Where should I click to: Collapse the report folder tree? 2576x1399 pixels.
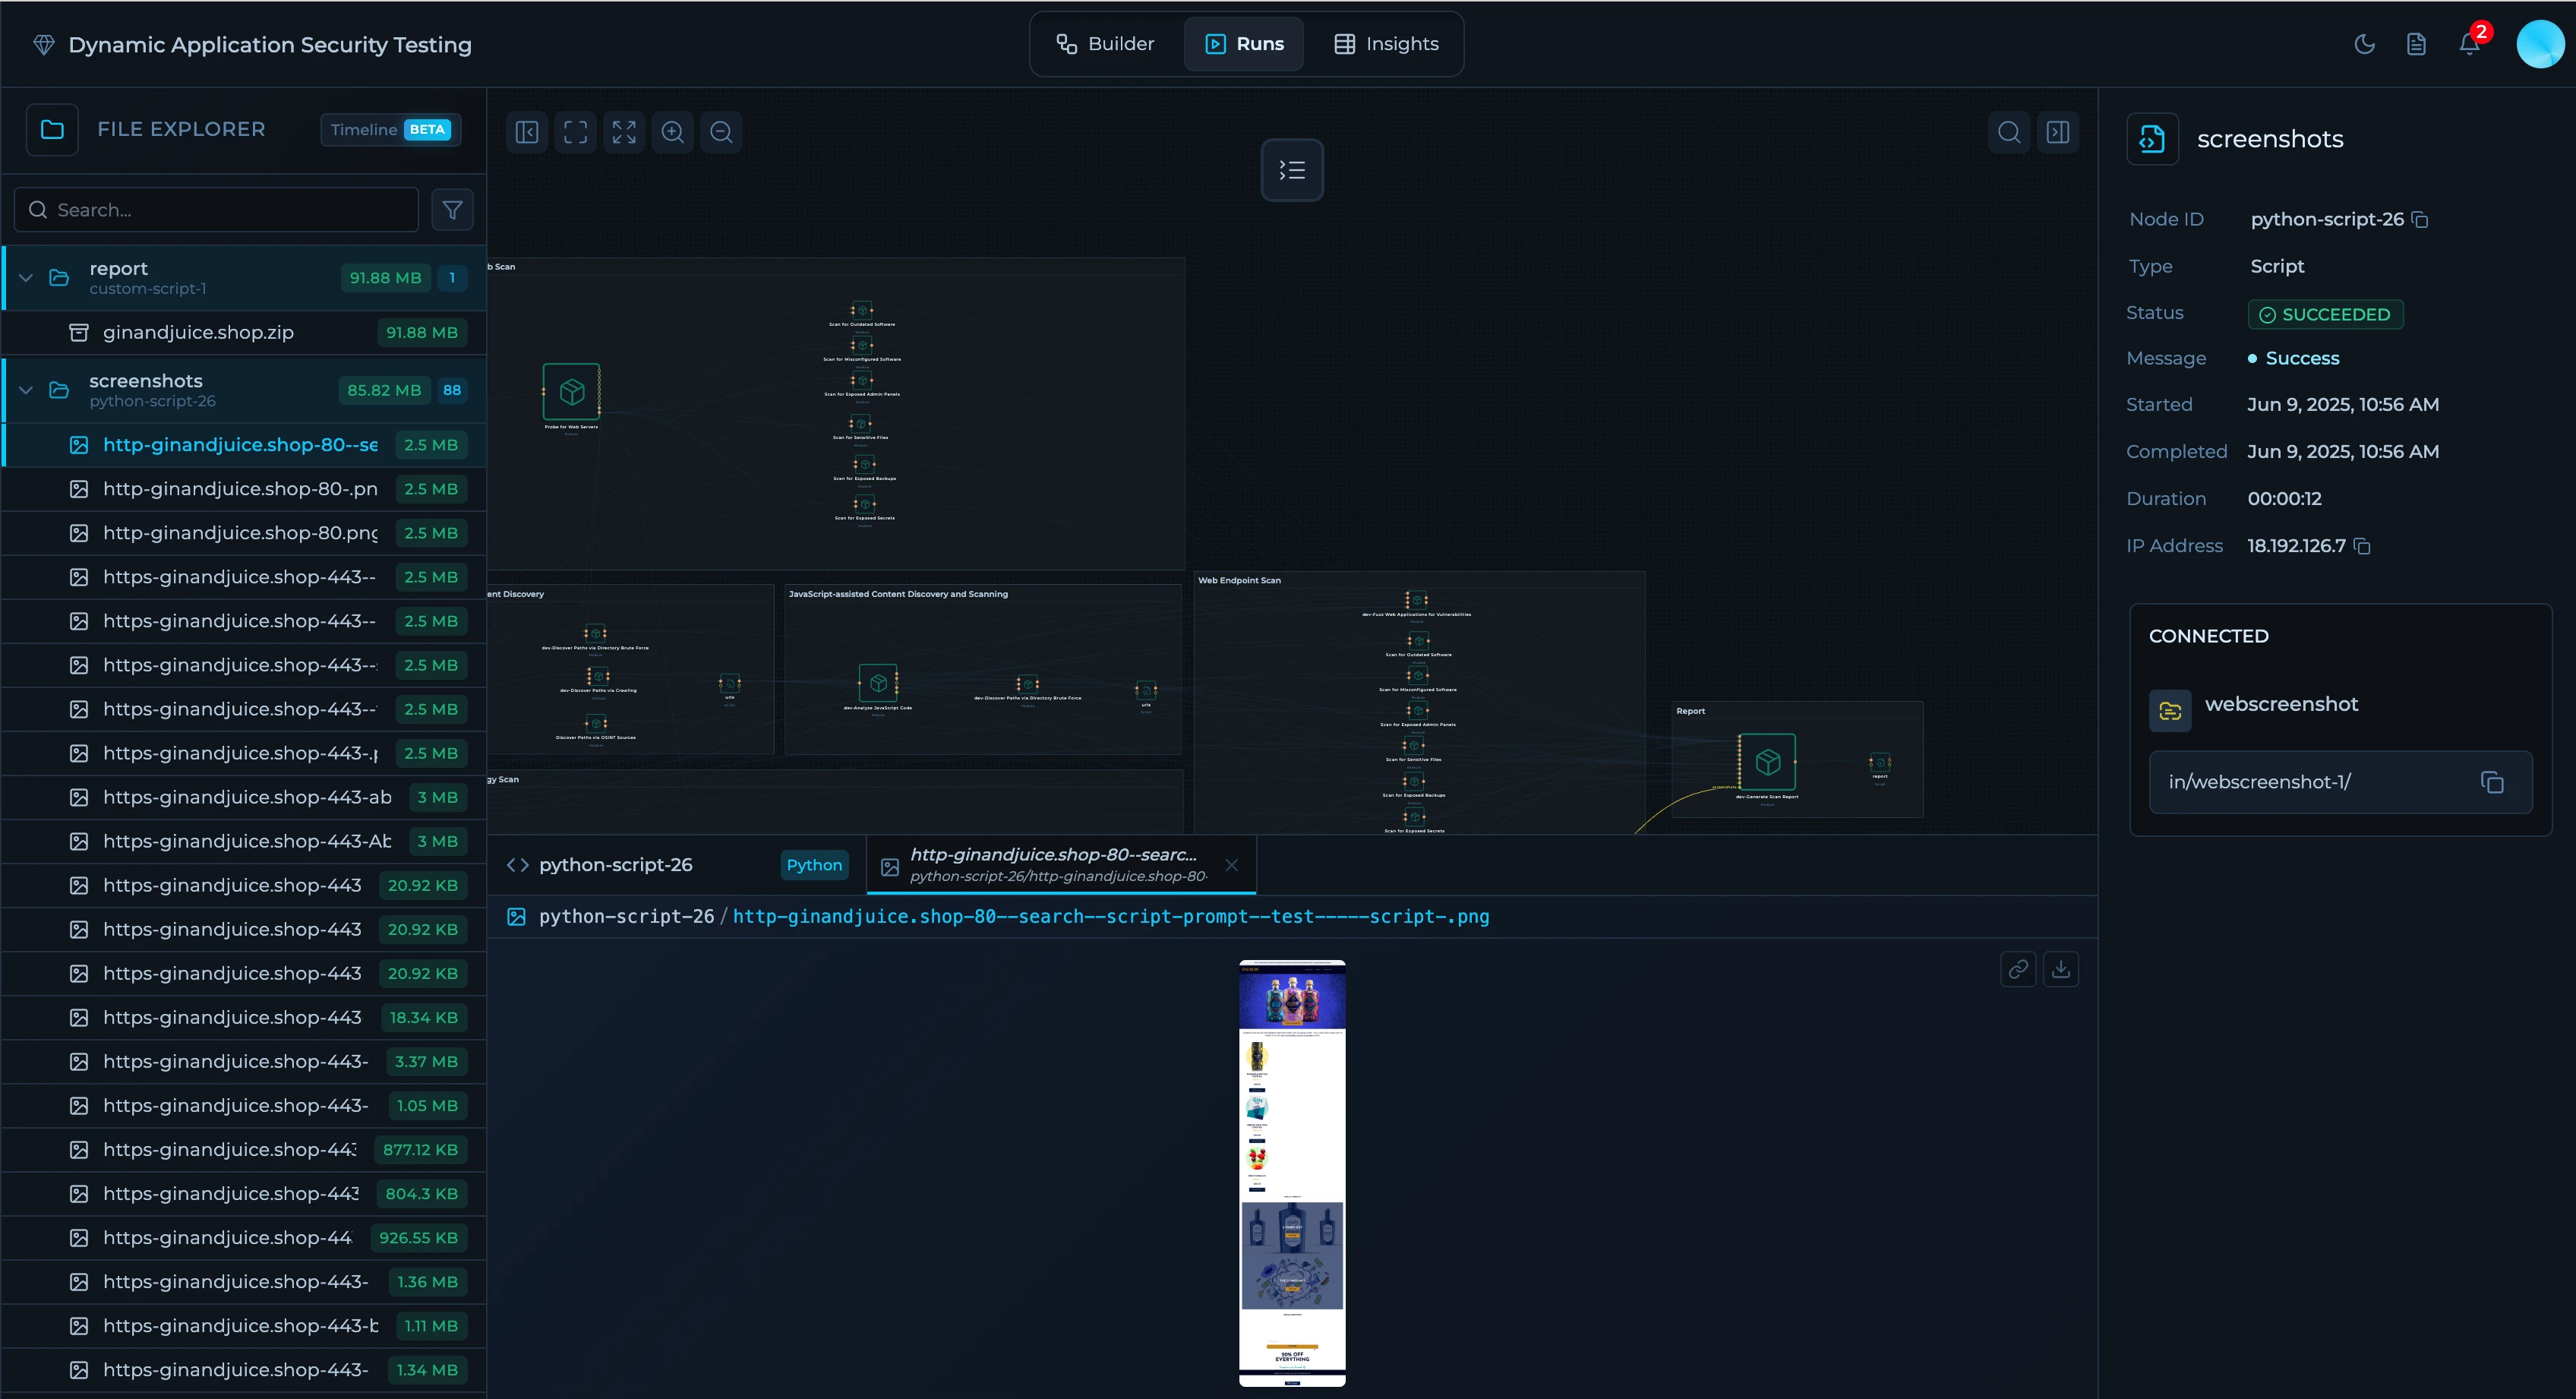point(27,278)
